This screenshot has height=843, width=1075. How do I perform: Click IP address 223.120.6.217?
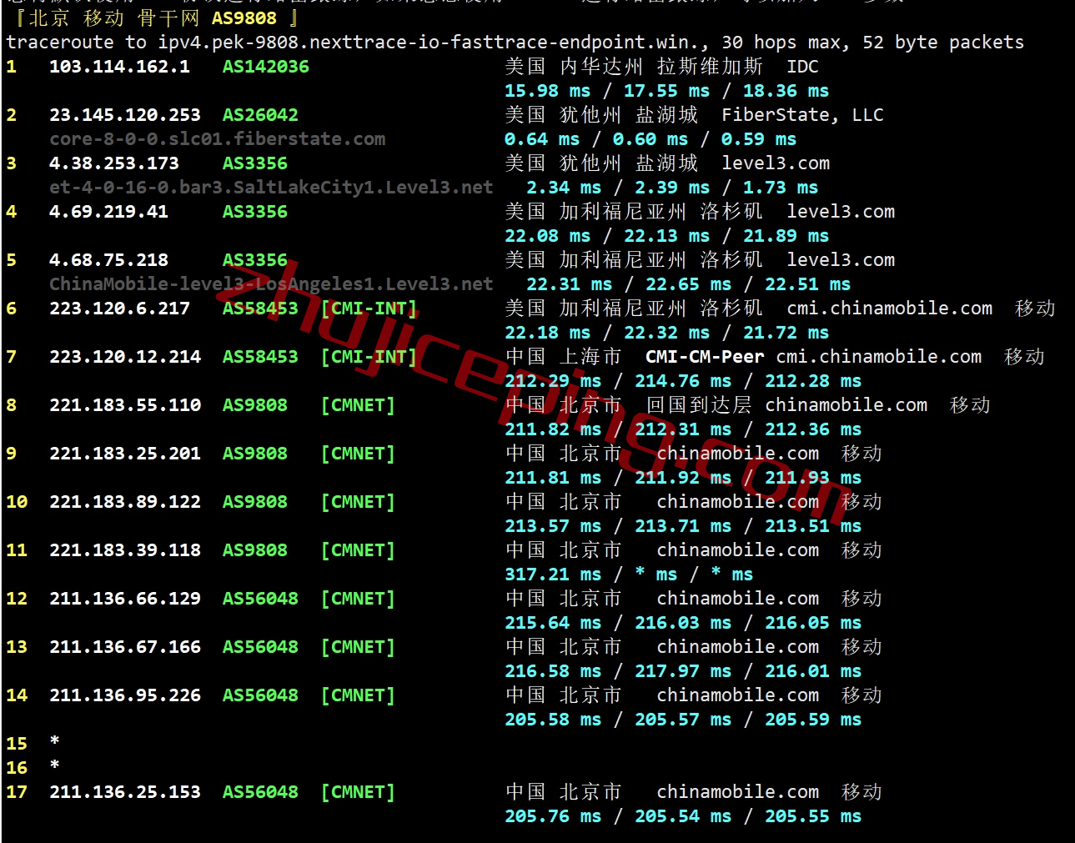(x=119, y=309)
